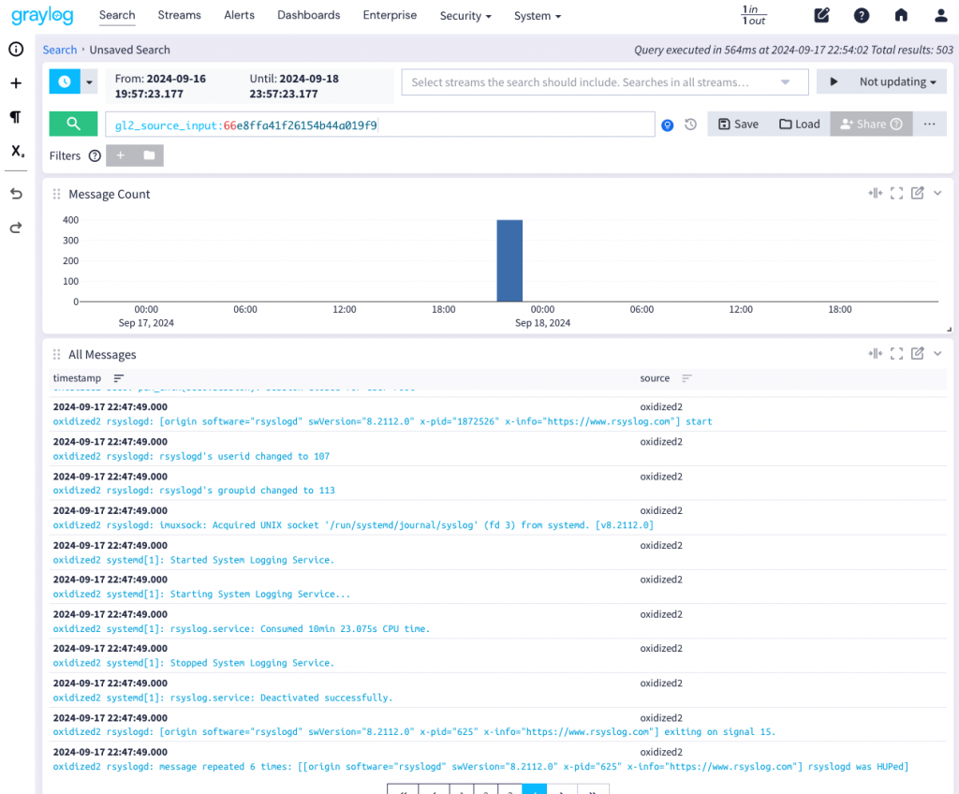This screenshot has height=794, width=959.
Task: Open the Consumed 10min 23.075s CPU time message
Action: pyautogui.click(x=241, y=629)
